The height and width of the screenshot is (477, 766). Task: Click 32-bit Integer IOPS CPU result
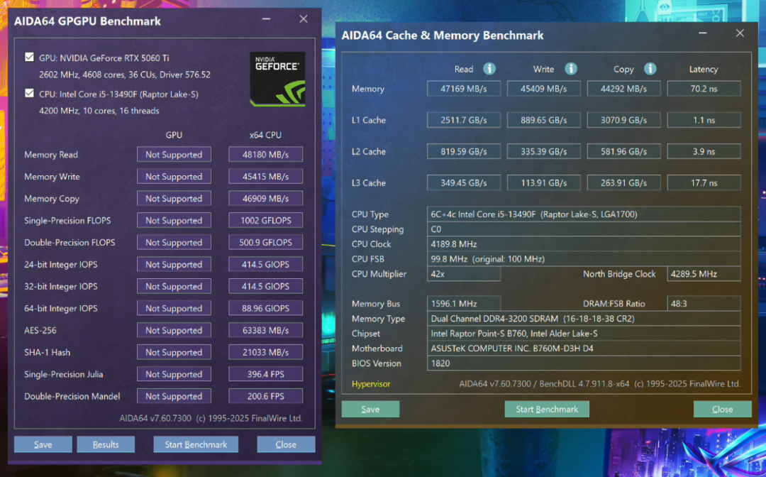click(266, 286)
